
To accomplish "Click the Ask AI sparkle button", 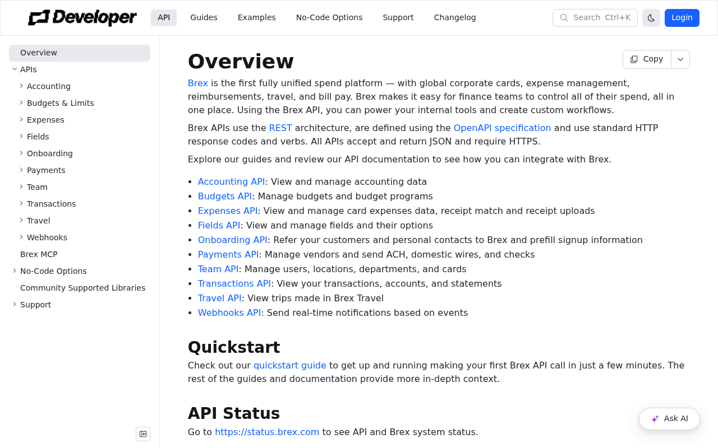I will click(x=669, y=419).
